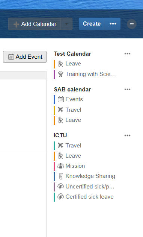143x237 pixels.
Task: Click the orange color bar beside ICTU Leave
Action: (54, 156)
